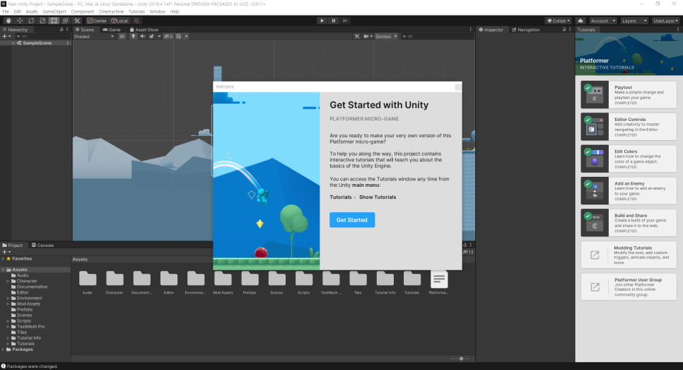Open the Add an Enemy tutorial
This screenshot has width=683, height=370.
(x=629, y=191)
